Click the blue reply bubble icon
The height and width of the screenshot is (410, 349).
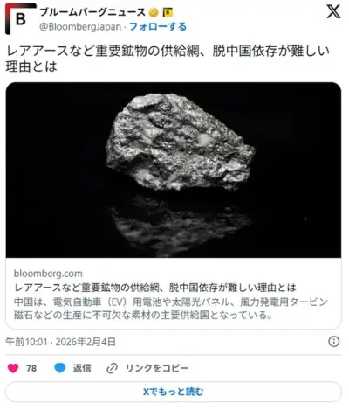point(60,368)
